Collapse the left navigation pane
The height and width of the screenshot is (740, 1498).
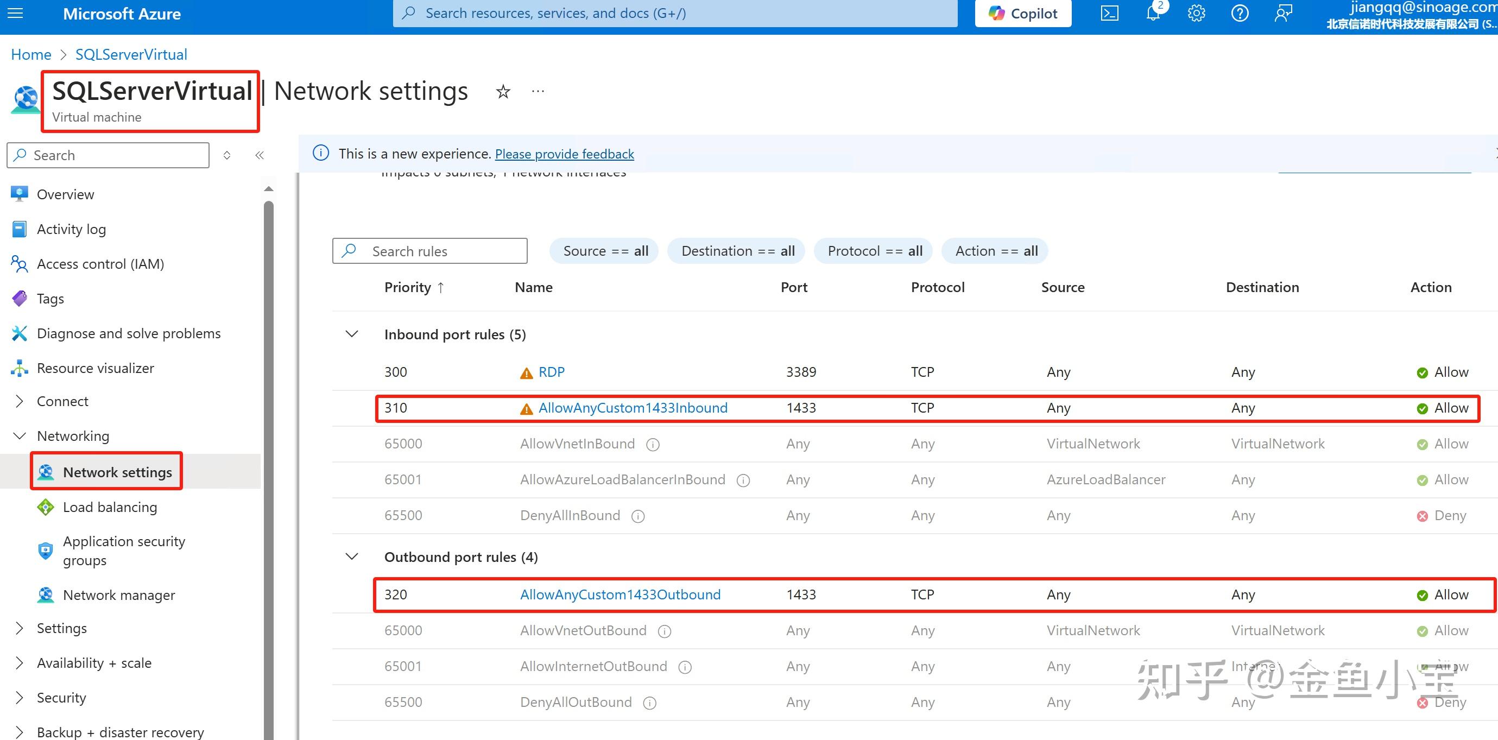click(x=260, y=155)
